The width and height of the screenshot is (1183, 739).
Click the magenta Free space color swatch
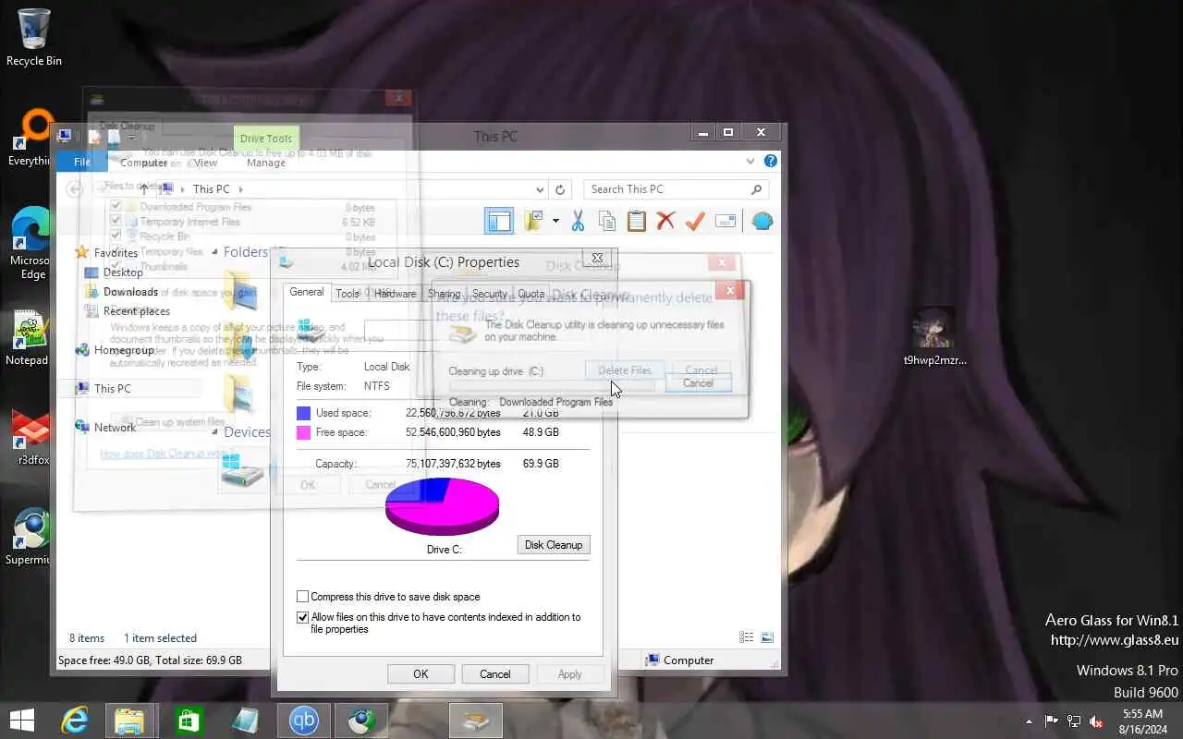coord(303,432)
